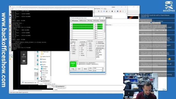Click the red Opera-style browser toolbar icon
This screenshot has height=99, width=176.
(120, 11)
